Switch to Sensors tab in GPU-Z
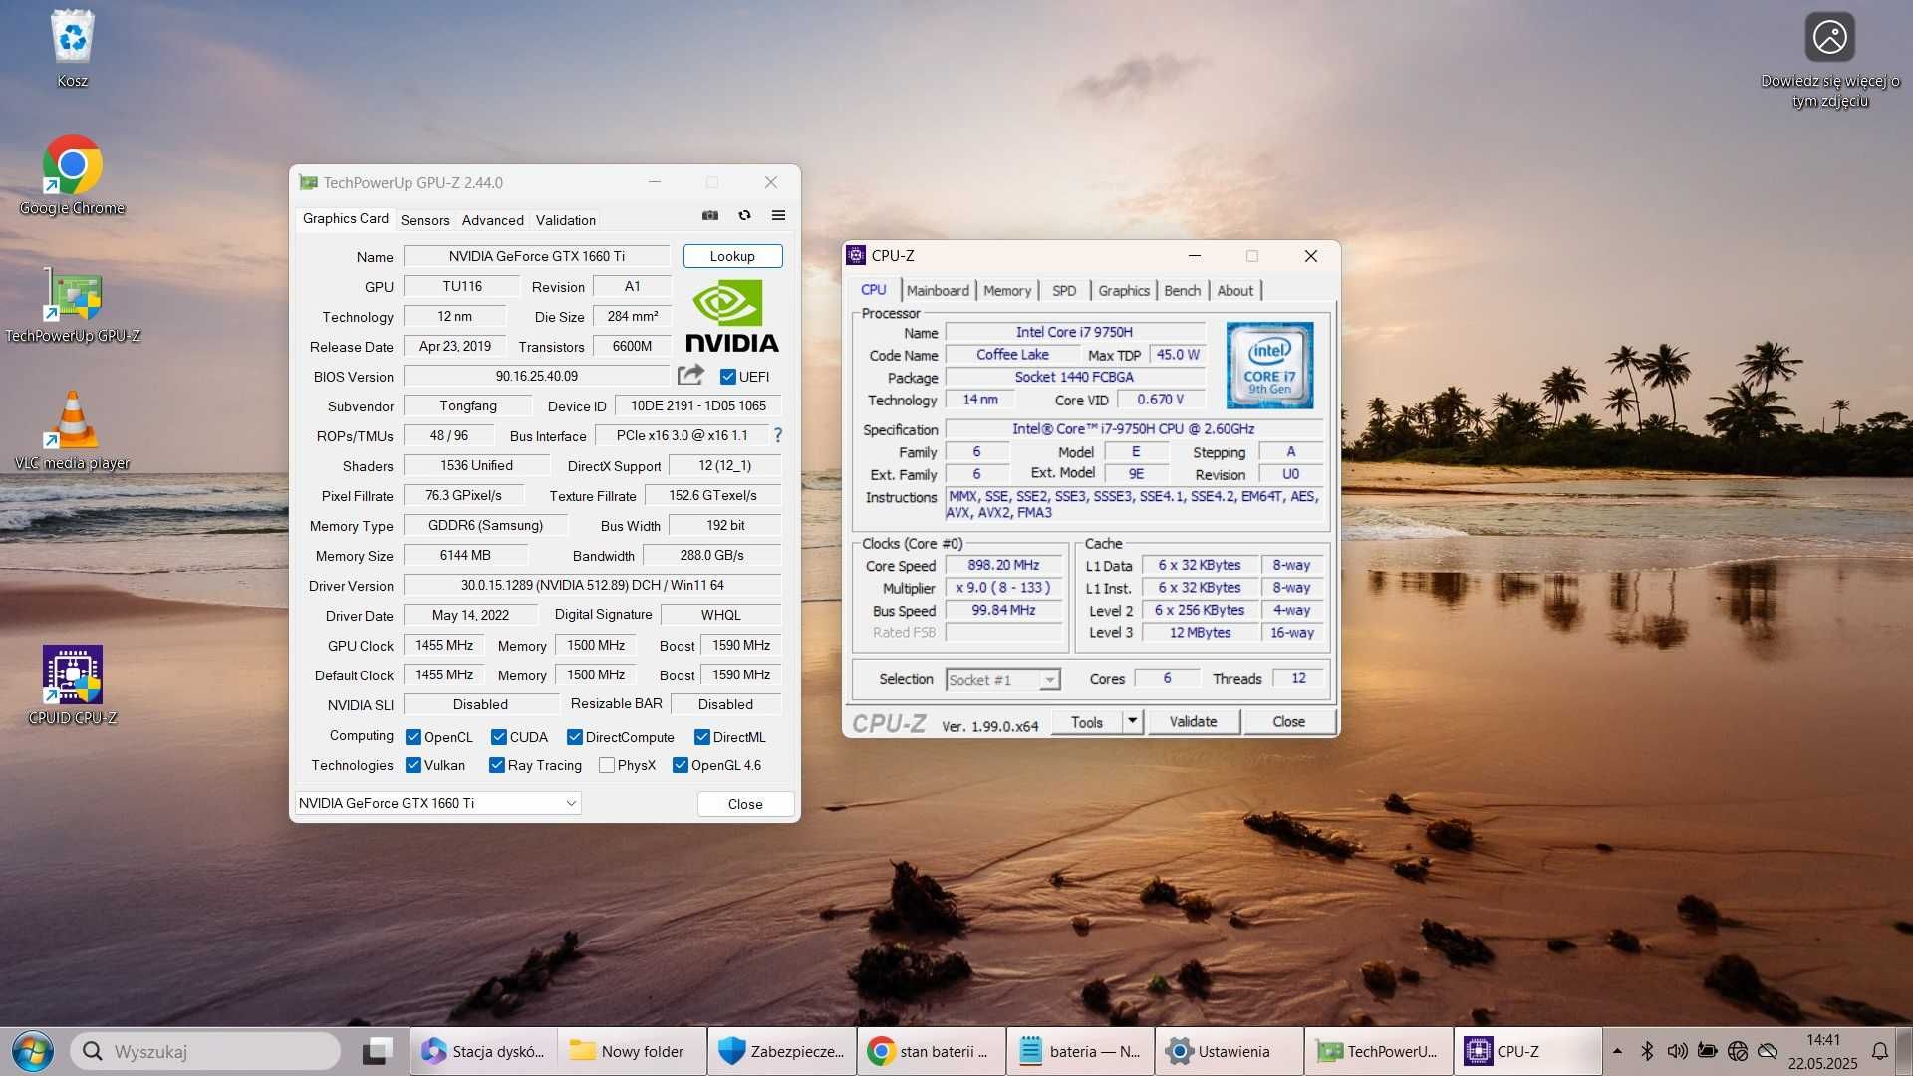Screen dimensions: 1913x1076 pyautogui.click(x=425, y=220)
